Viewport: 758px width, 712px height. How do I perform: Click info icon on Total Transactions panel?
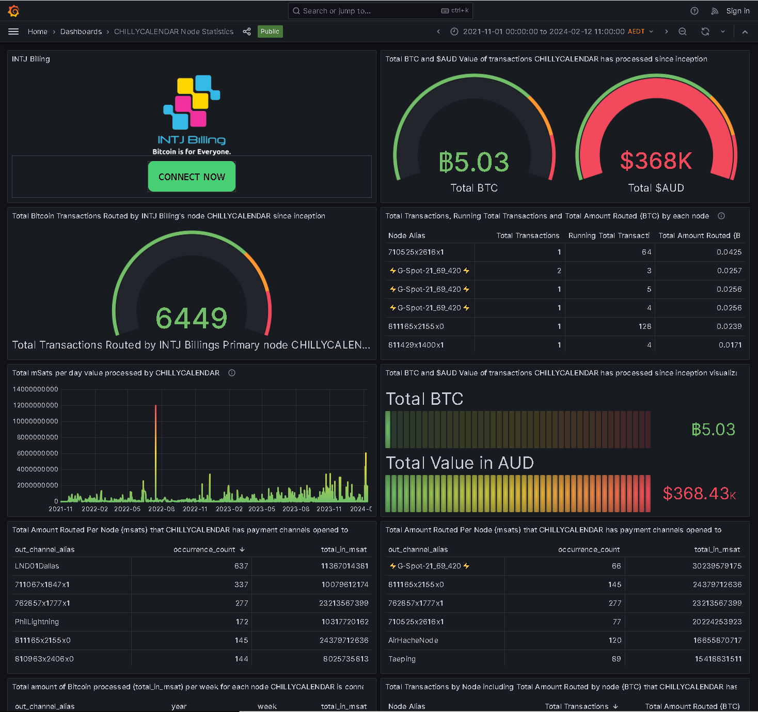721,216
